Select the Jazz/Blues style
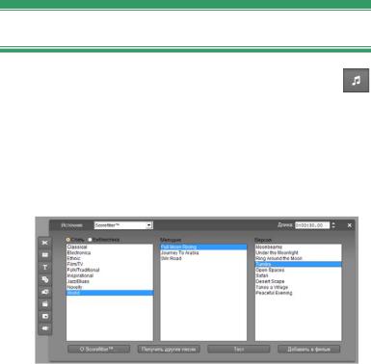This screenshot has width=371, height=364. [110, 281]
